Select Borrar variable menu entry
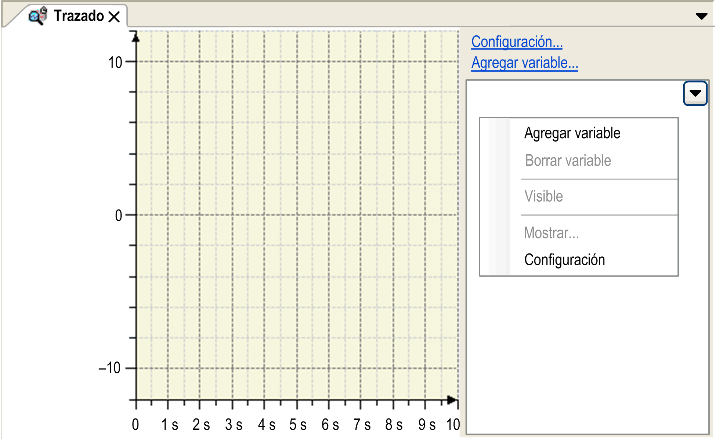 (568, 161)
